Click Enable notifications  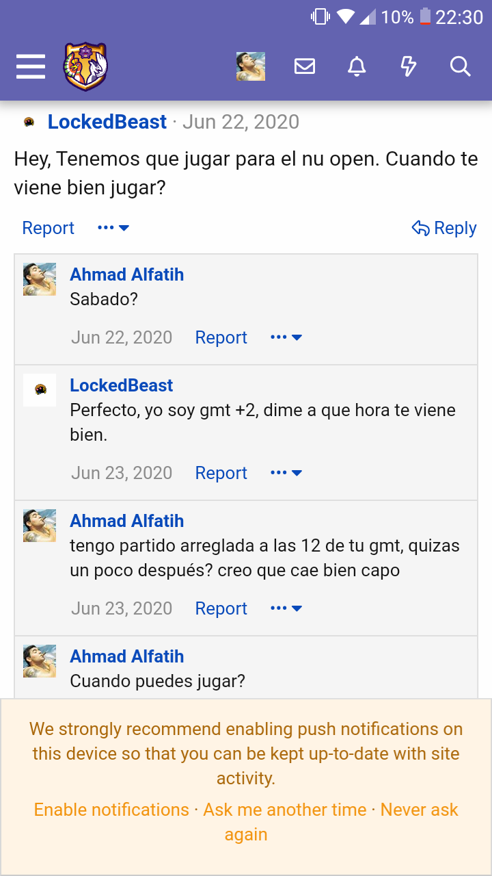111,810
